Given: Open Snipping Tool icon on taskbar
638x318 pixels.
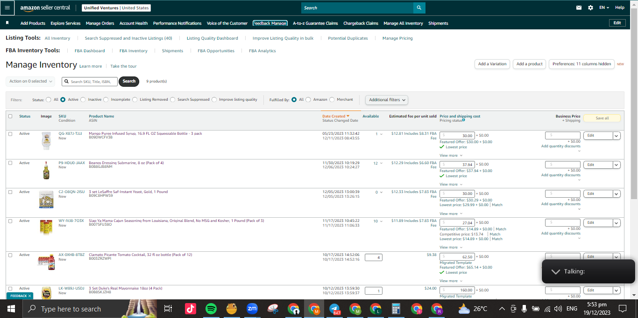Looking at the screenshot, I should pos(273,309).
